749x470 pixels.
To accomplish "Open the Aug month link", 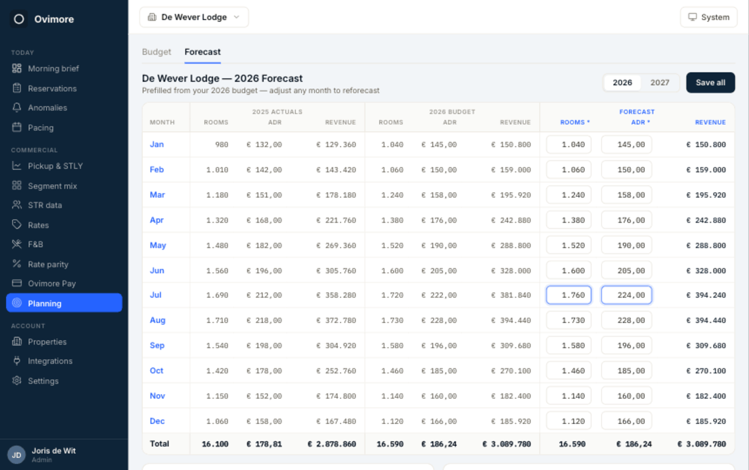I will [x=157, y=320].
